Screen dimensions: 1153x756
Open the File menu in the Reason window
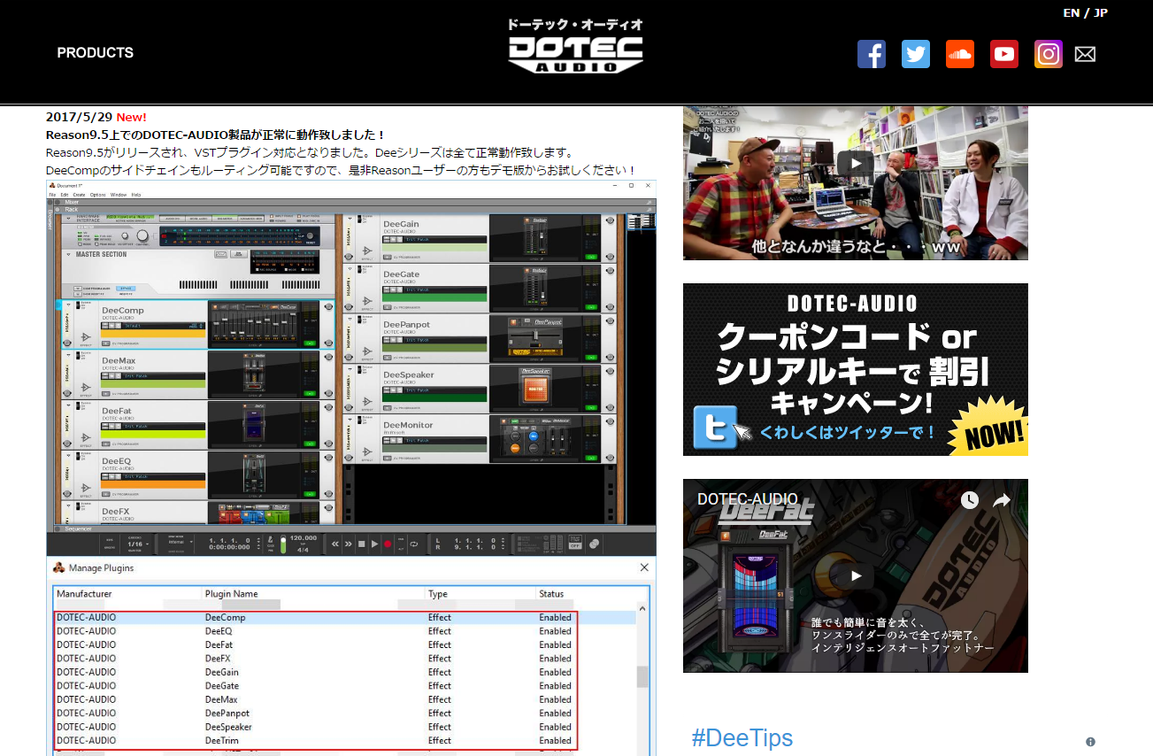(52, 194)
